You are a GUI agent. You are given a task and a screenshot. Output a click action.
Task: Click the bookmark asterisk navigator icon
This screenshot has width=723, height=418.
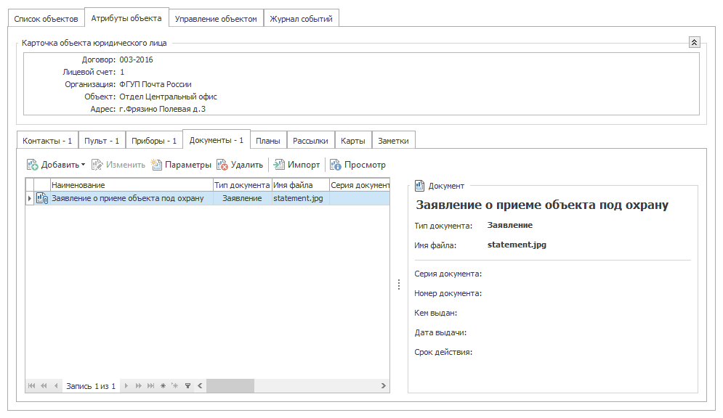163,386
